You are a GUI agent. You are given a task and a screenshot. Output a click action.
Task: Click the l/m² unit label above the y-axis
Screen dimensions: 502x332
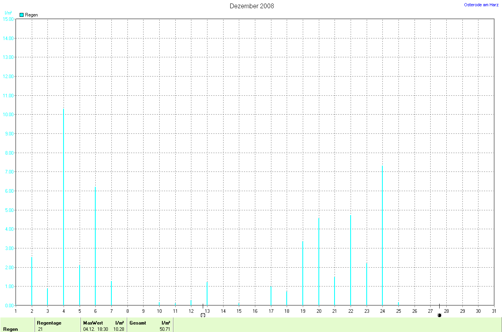[8, 13]
